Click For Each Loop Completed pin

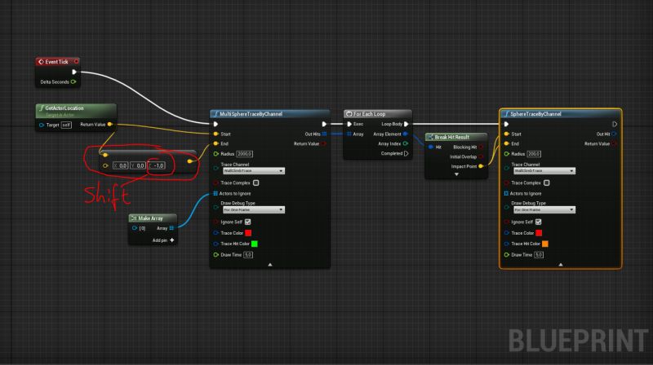406,153
